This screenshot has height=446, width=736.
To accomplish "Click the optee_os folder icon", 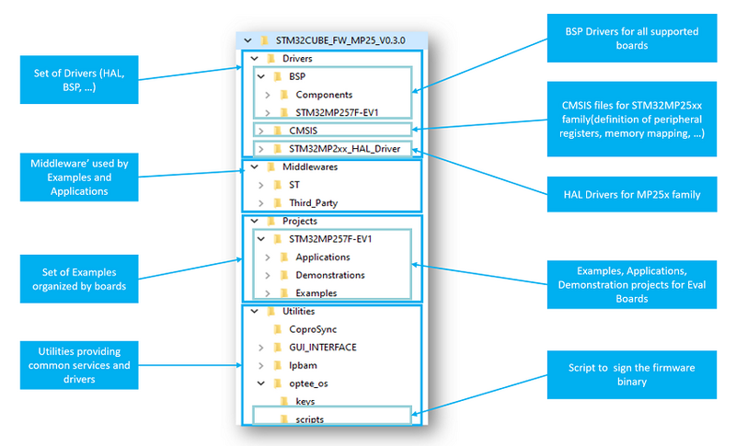I will click(278, 383).
